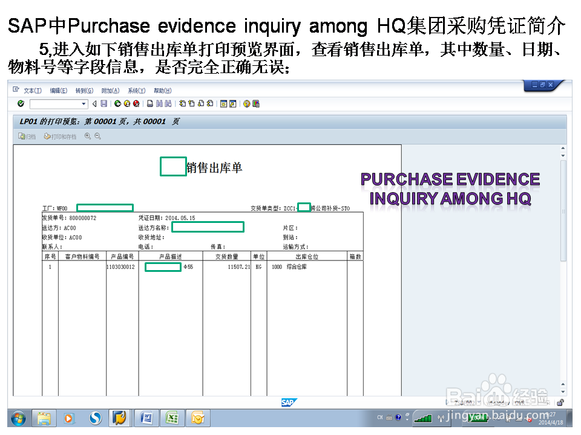Confirm with the green Enter checkmark icon

tap(21, 103)
